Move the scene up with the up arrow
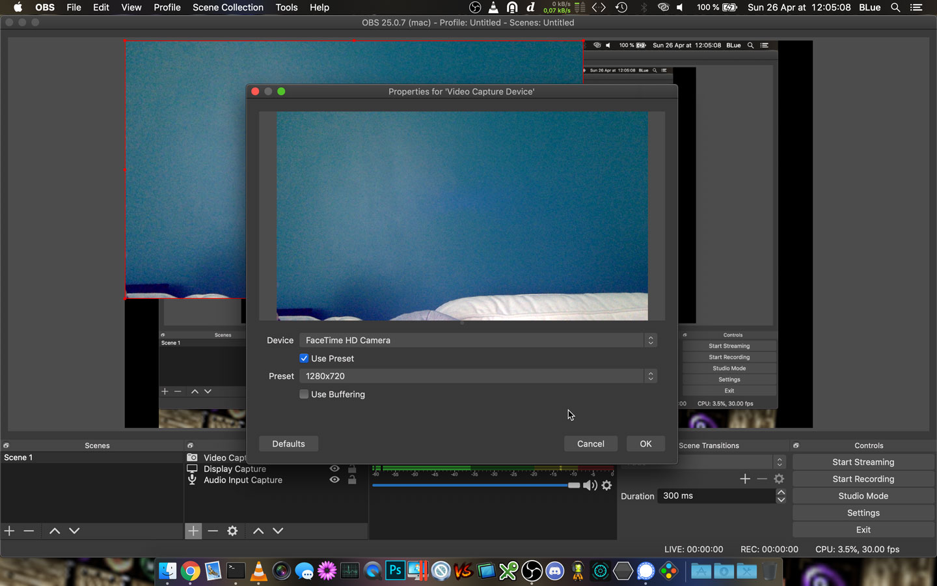The width and height of the screenshot is (937, 586). click(55, 531)
